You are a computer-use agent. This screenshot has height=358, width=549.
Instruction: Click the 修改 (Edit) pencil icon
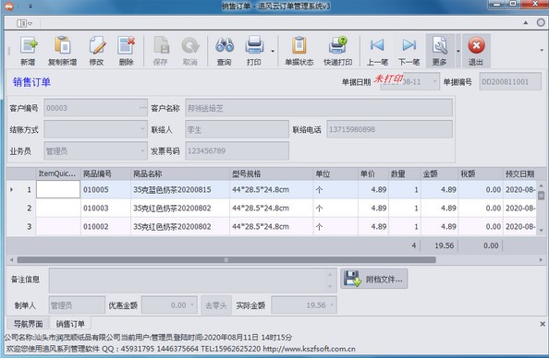(x=97, y=51)
